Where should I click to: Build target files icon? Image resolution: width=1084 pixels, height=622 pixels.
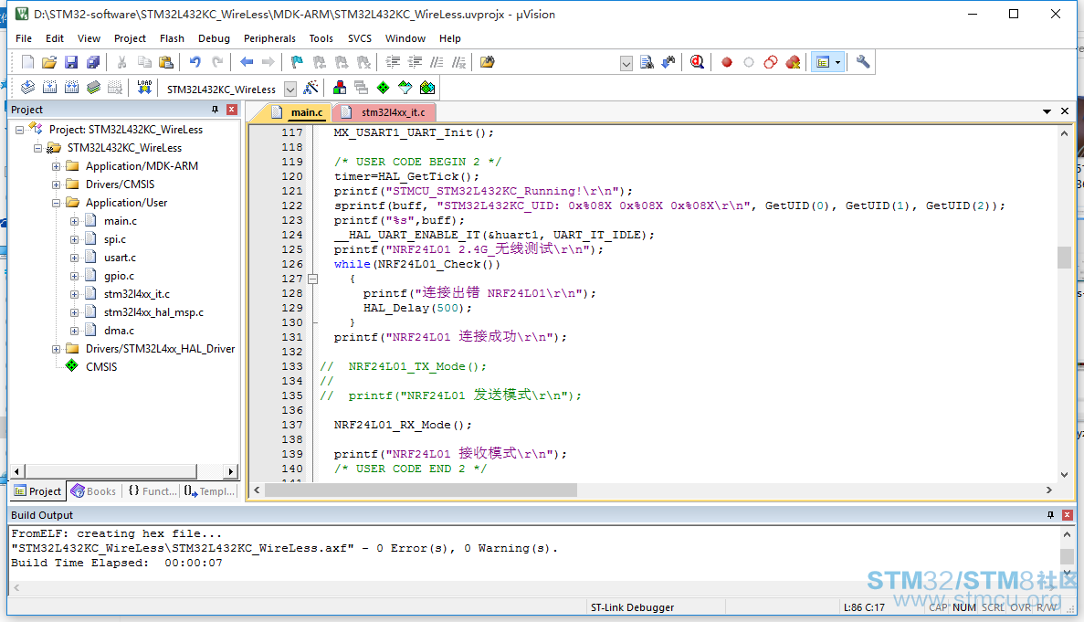pyautogui.click(x=50, y=88)
